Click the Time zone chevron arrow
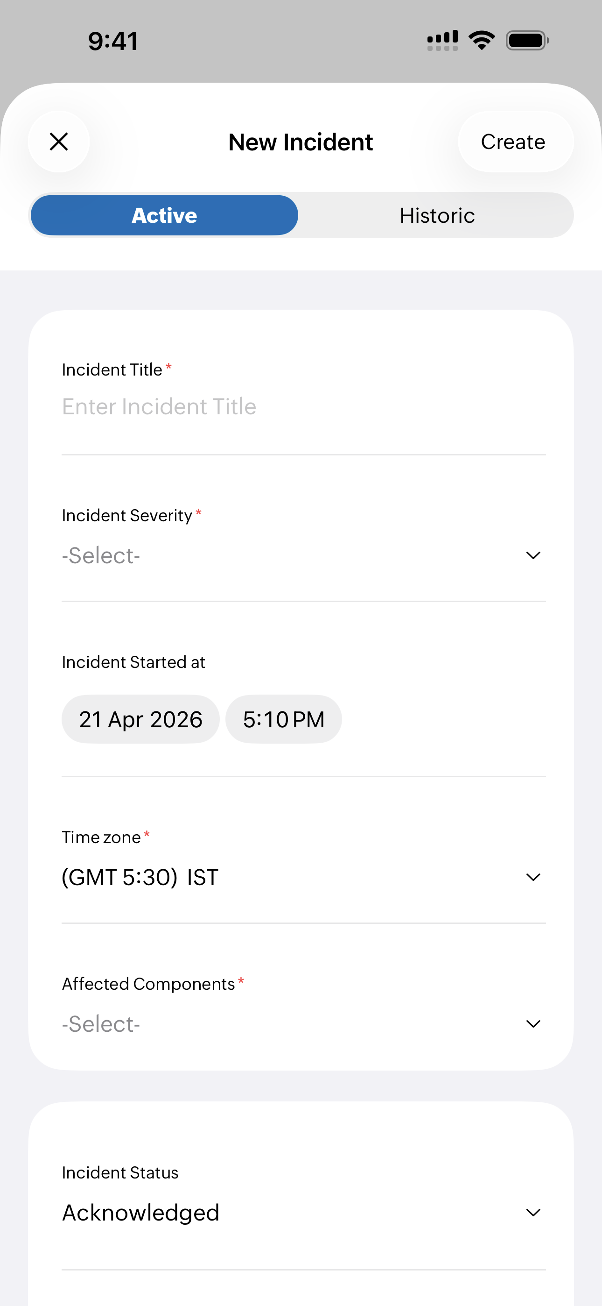The image size is (602, 1306). tap(533, 877)
